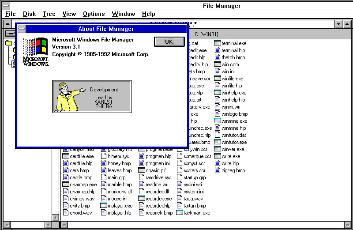The image size is (353, 230).
Task: Click the winmine.hlp file name
Action: pos(234,128)
